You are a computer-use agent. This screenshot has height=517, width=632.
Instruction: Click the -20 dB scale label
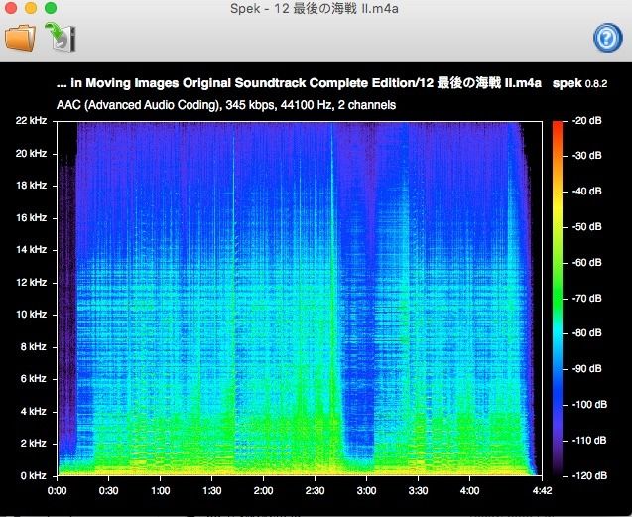click(587, 121)
